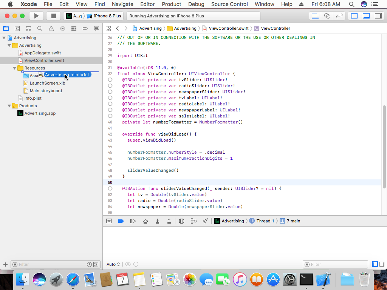Open the Product menu
Image resolution: width=387 pixels, height=290 pixels.
tap(172, 4)
